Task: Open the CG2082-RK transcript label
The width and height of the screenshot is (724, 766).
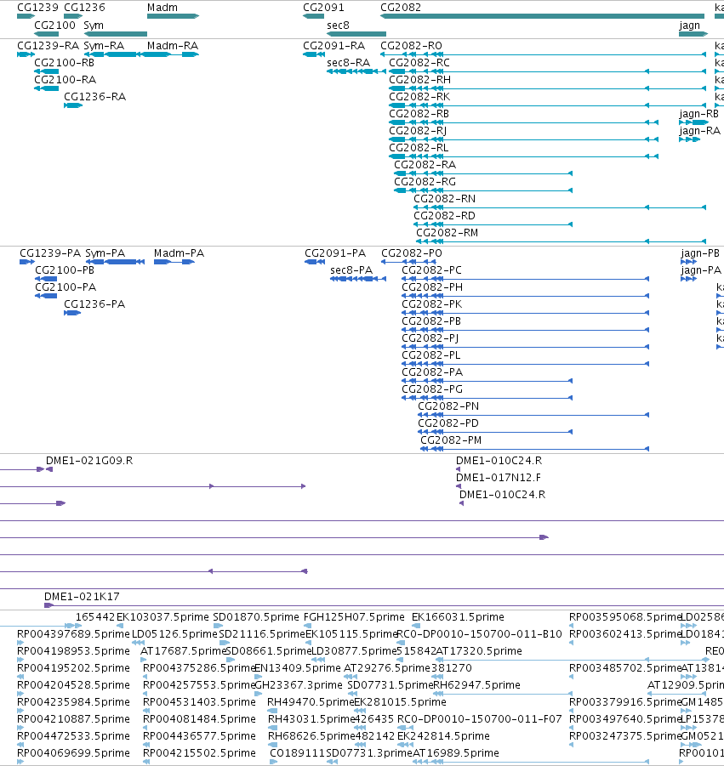Action: coord(419,97)
